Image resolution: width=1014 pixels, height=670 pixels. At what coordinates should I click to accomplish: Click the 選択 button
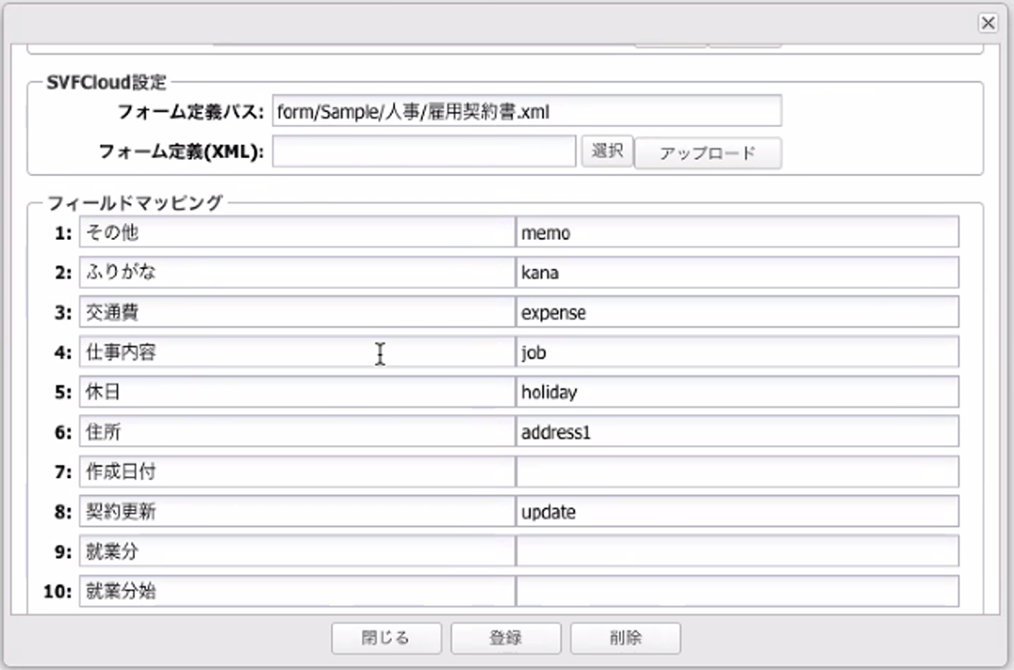[x=607, y=152]
